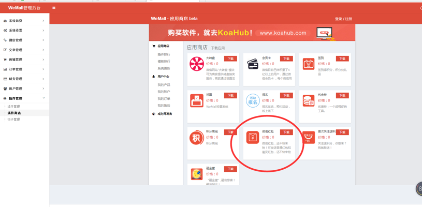Click the WeMall · 应用商店 beta heading
422x207 pixels.
174,19
